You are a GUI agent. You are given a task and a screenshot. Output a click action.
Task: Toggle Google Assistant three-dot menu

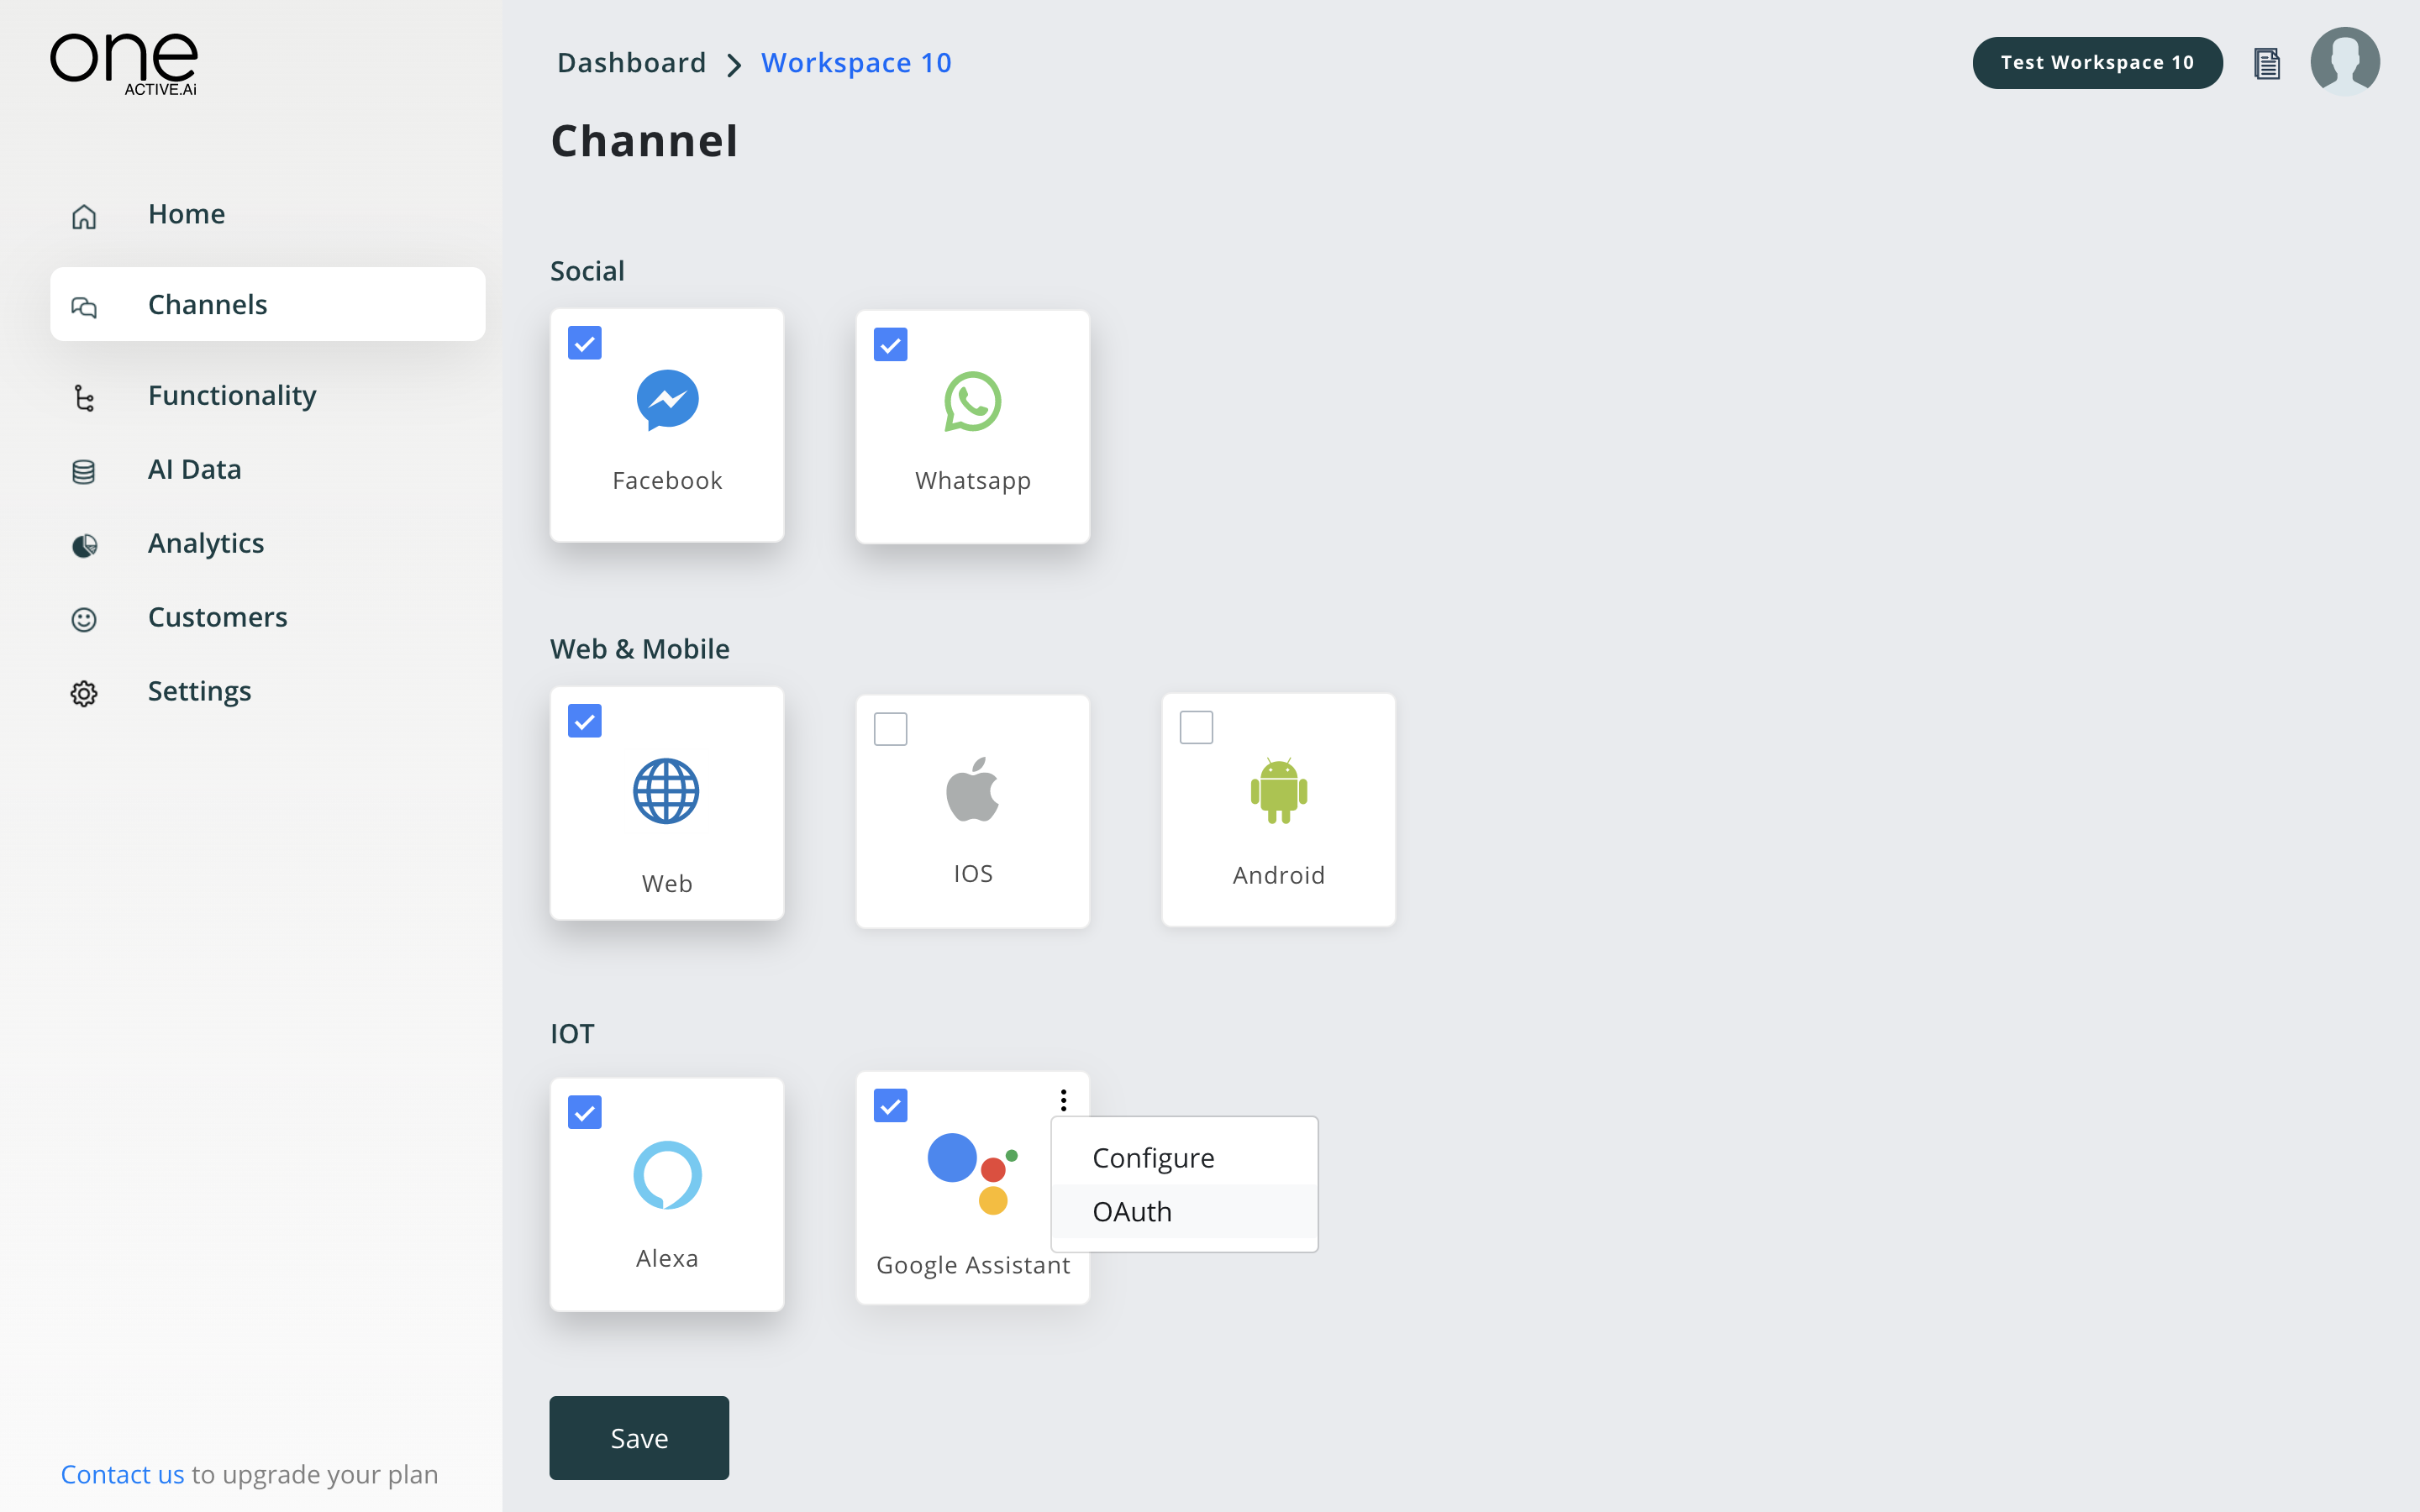pos(1063,1100)
